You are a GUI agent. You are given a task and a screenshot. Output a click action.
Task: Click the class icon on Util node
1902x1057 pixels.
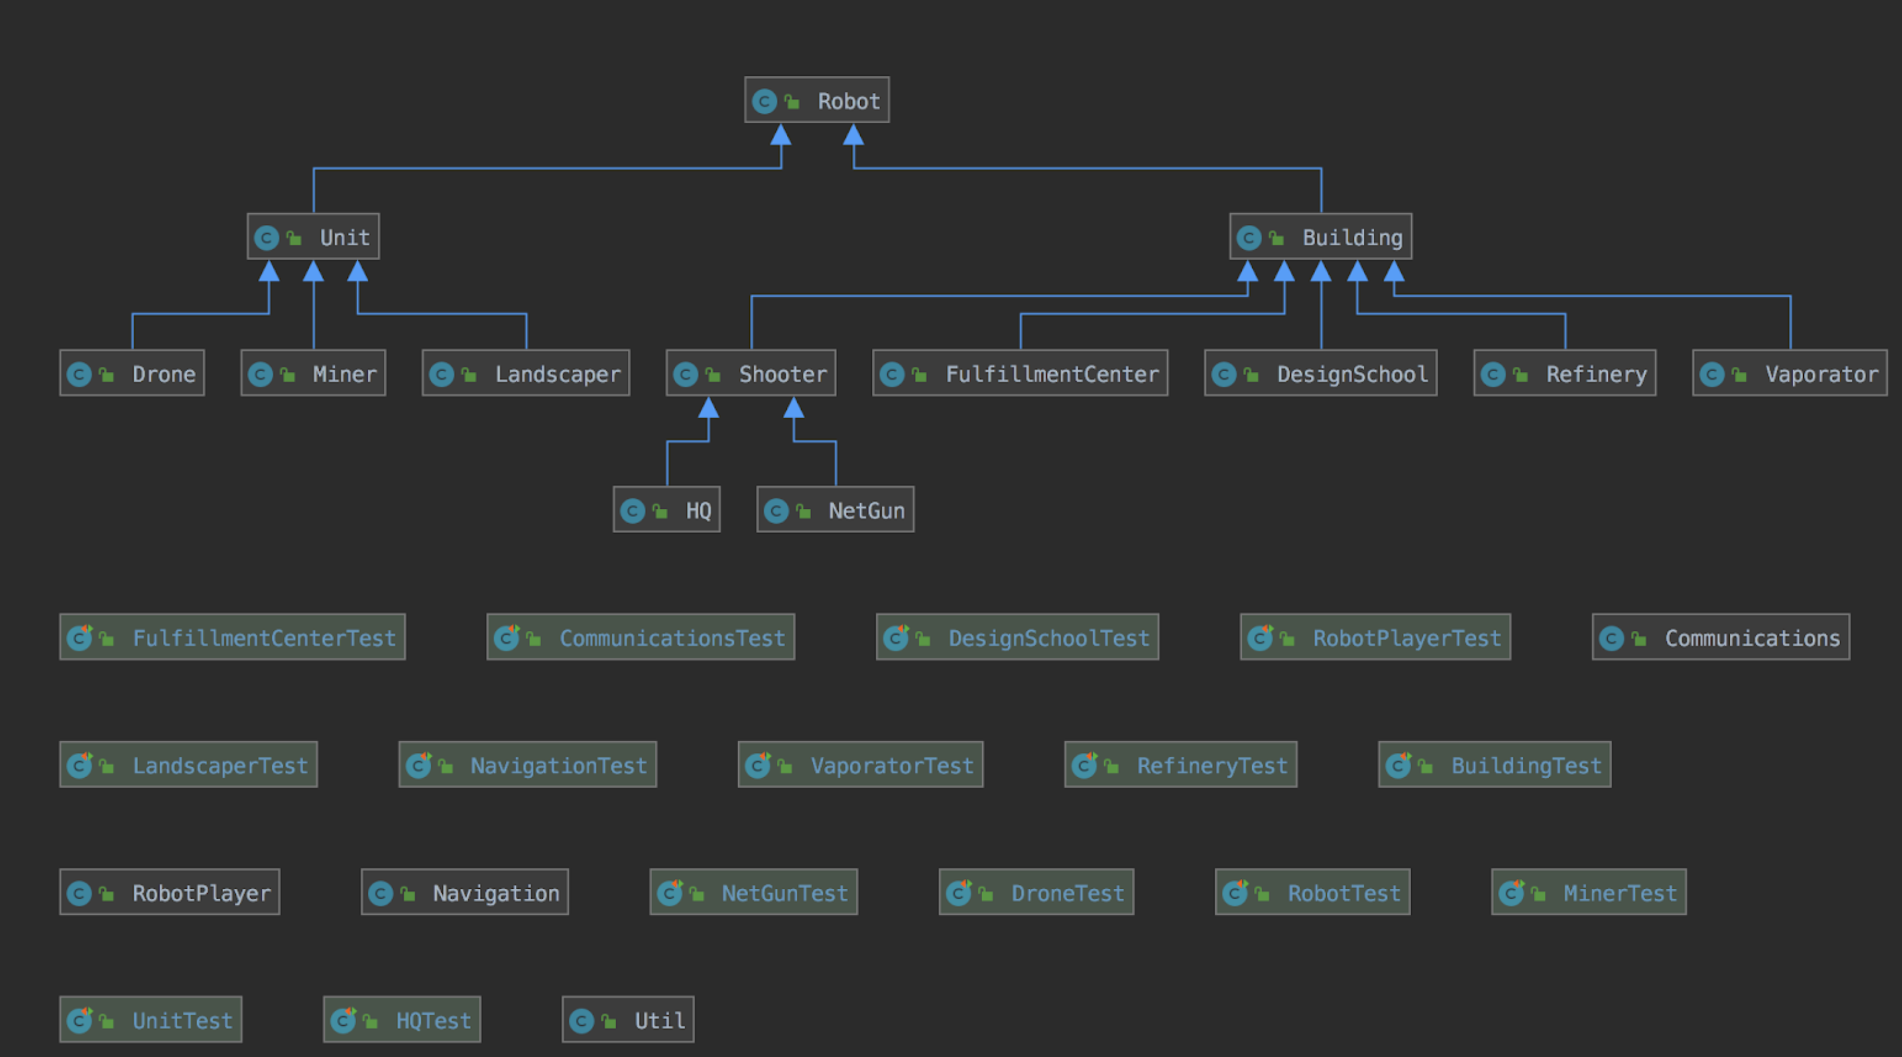pyautogui.click(x=581, y=1021)
